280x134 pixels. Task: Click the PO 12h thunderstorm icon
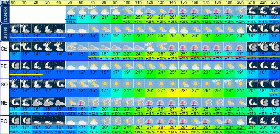coord(150,120)
